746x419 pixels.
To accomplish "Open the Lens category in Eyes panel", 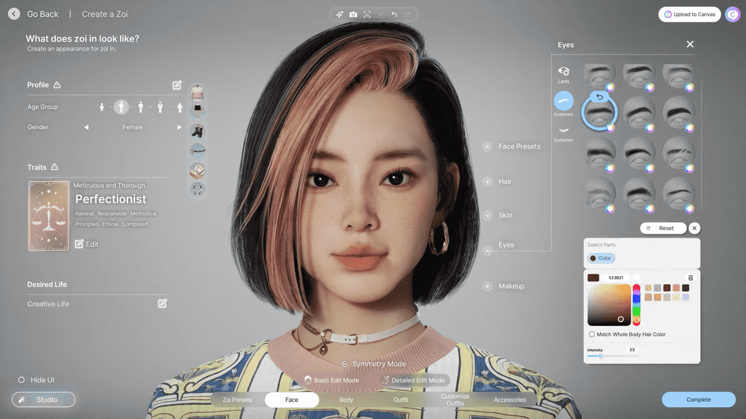I will (x=563, y=74).
